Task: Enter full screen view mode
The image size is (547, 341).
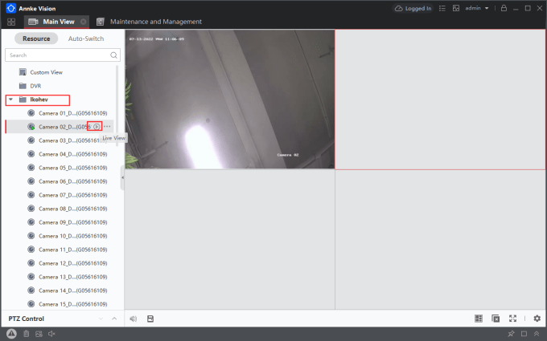Action: 512,319
